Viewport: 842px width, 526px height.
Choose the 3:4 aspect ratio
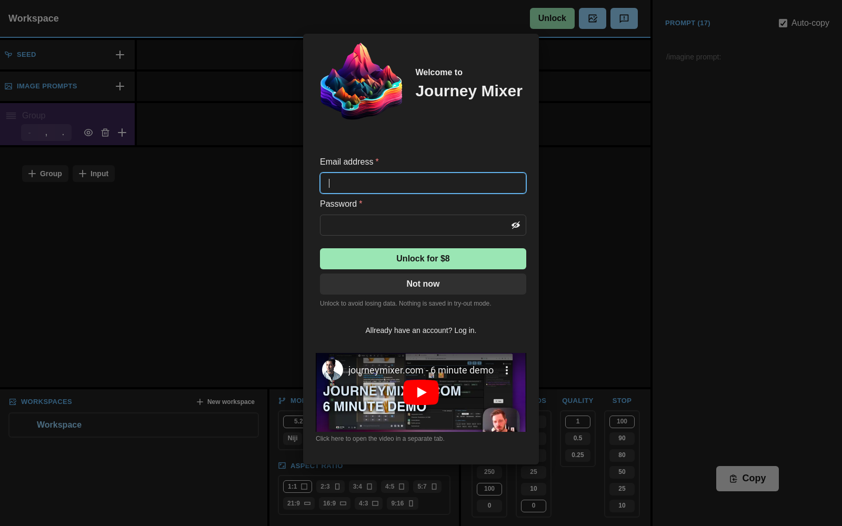pos(363,487)
